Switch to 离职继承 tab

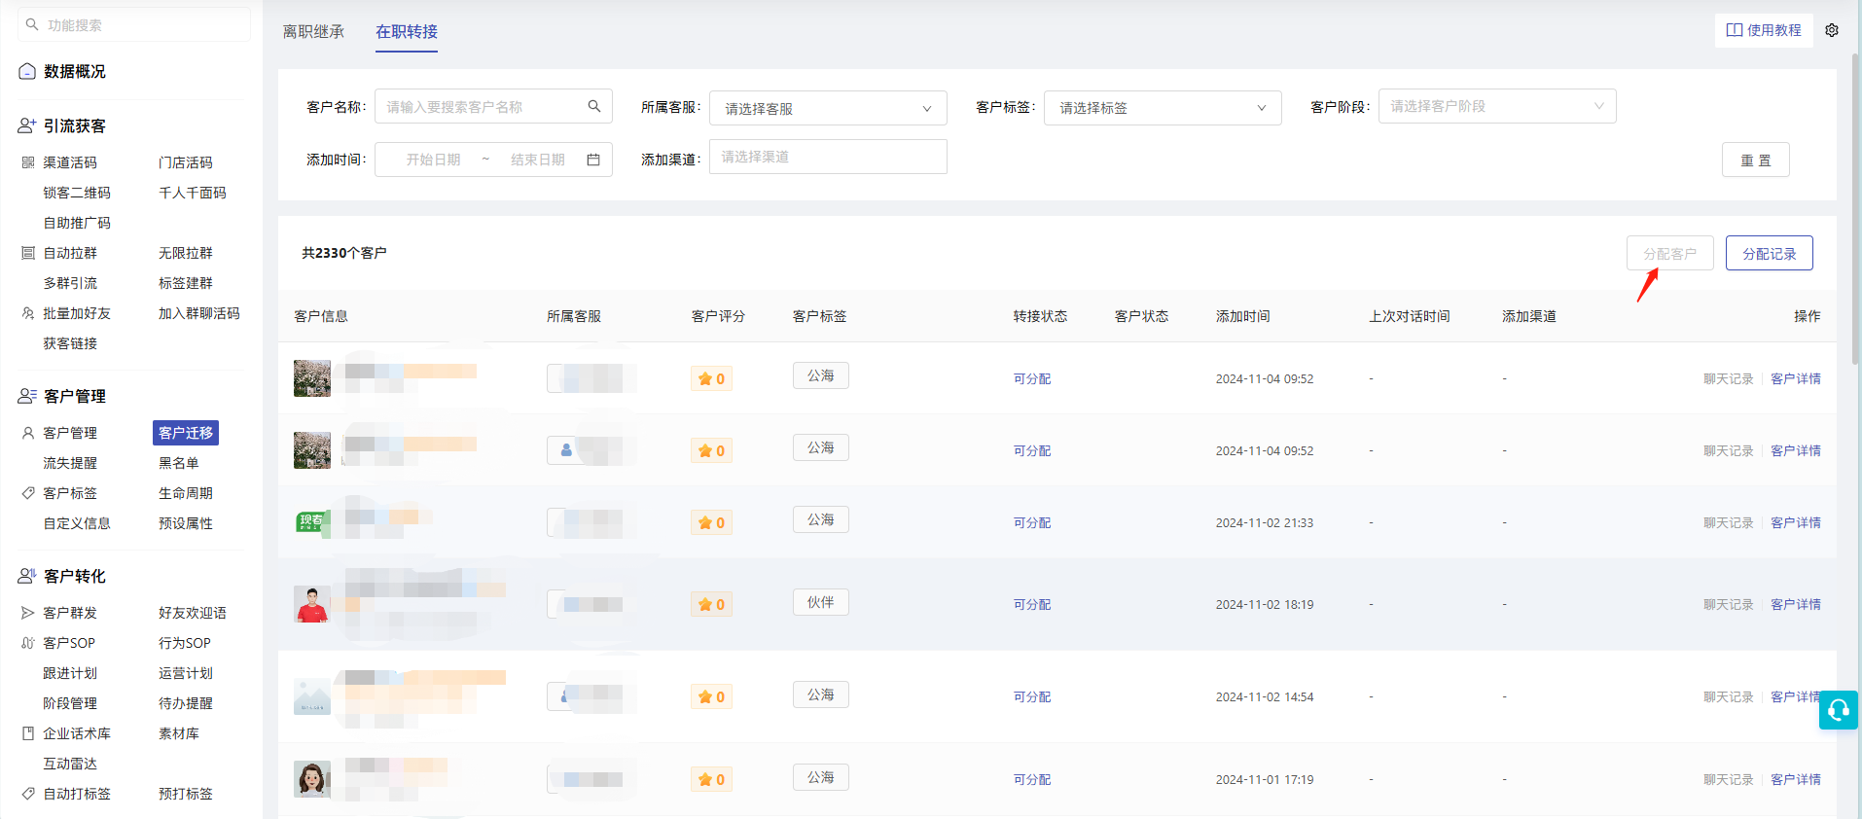click(313, 32)
